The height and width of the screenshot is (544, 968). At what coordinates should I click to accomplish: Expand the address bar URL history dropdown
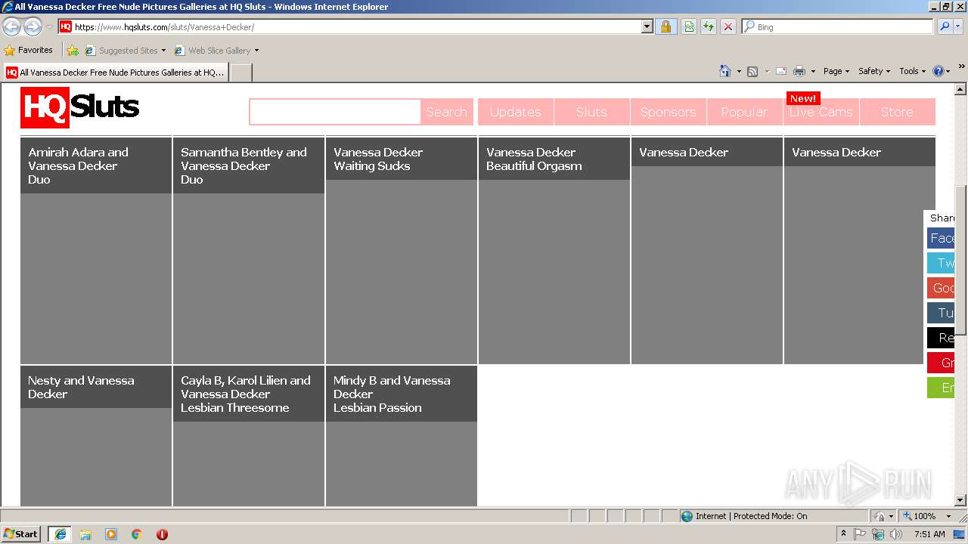(647, 26)
